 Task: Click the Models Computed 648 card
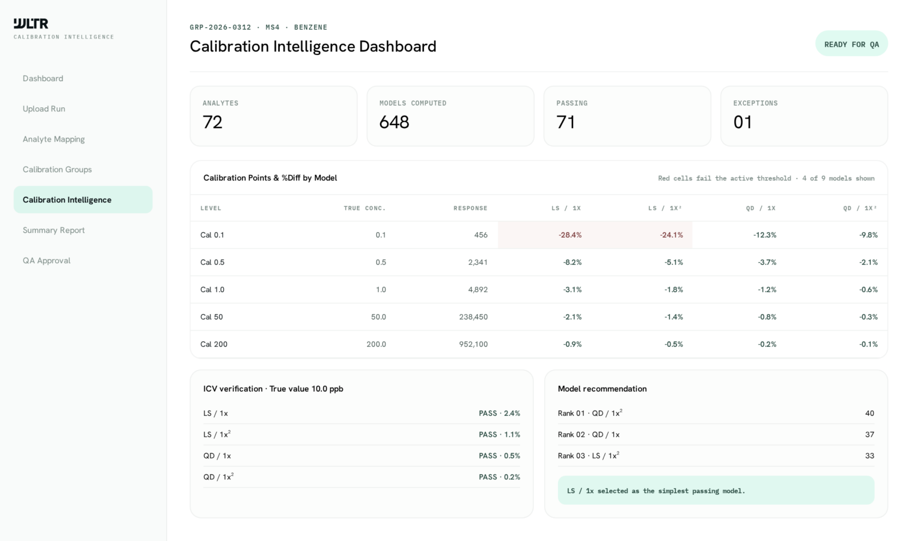(450, 116)
